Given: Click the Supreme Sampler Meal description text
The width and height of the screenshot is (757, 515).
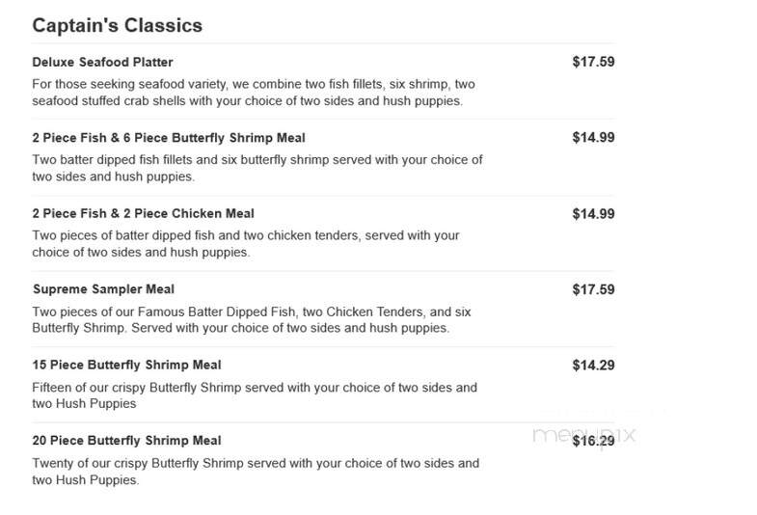Looking at the screenshot, I should coord(252,320).
